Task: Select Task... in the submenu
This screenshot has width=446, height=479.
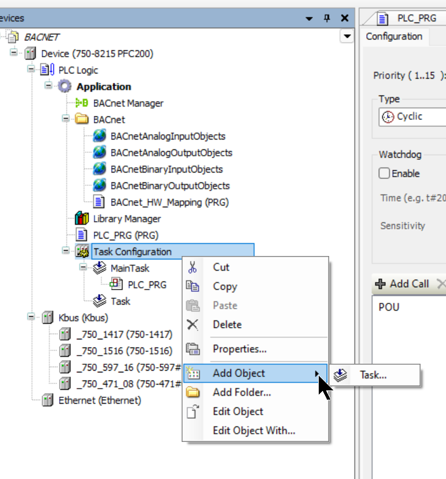Action: (x=375, y=375)
